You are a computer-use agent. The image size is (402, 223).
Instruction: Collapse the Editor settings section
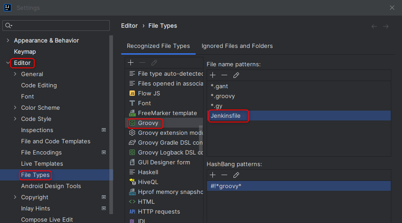[8, 63]
